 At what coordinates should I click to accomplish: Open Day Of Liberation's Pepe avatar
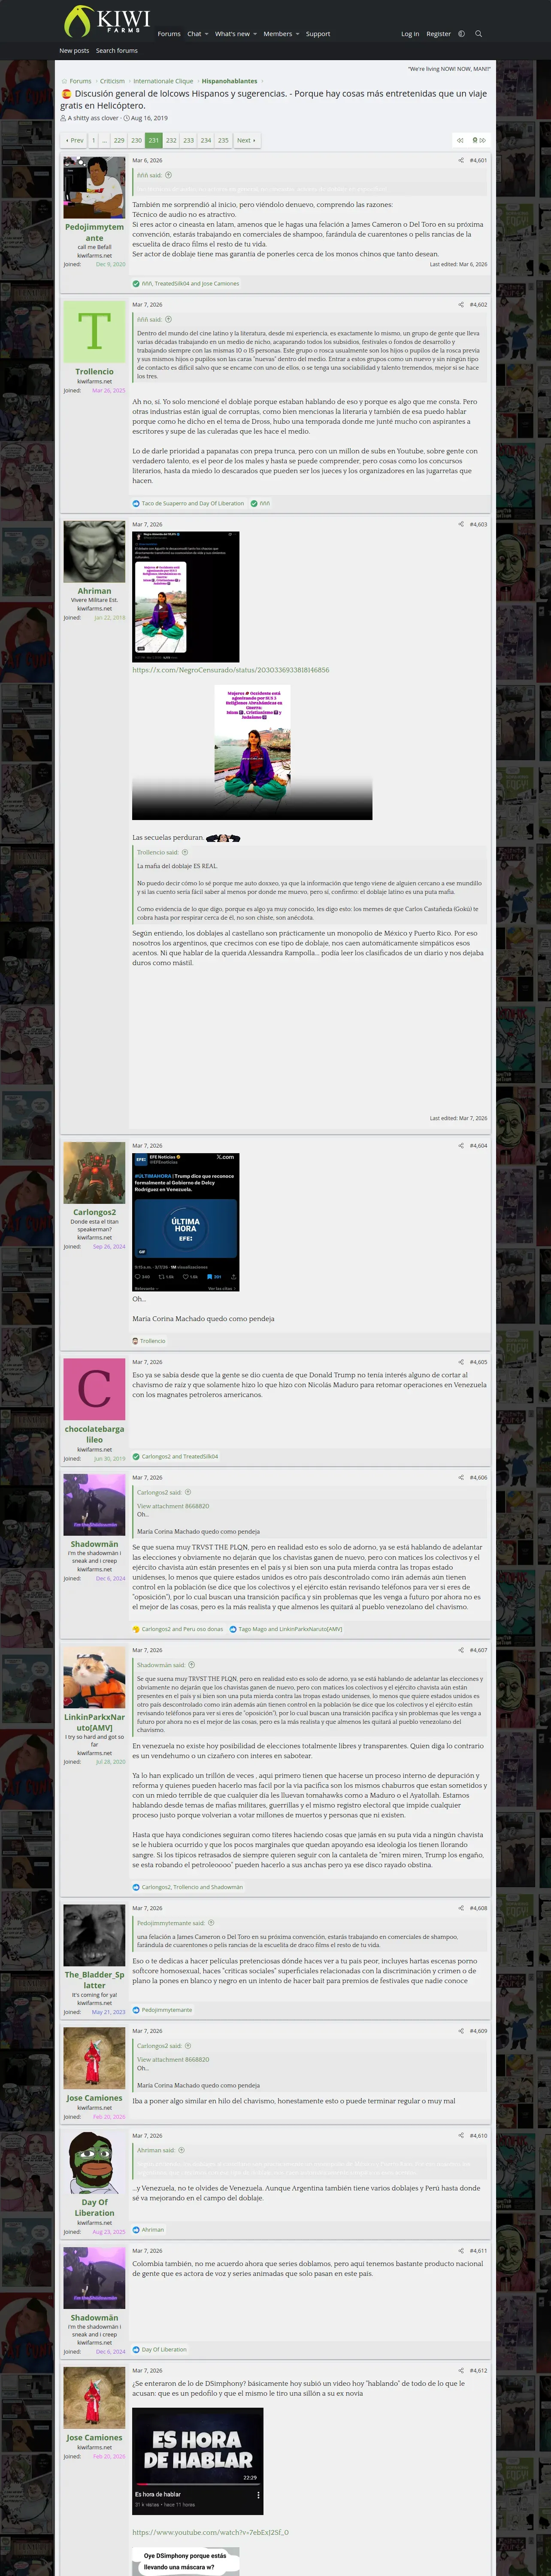tap(94, 2162)
